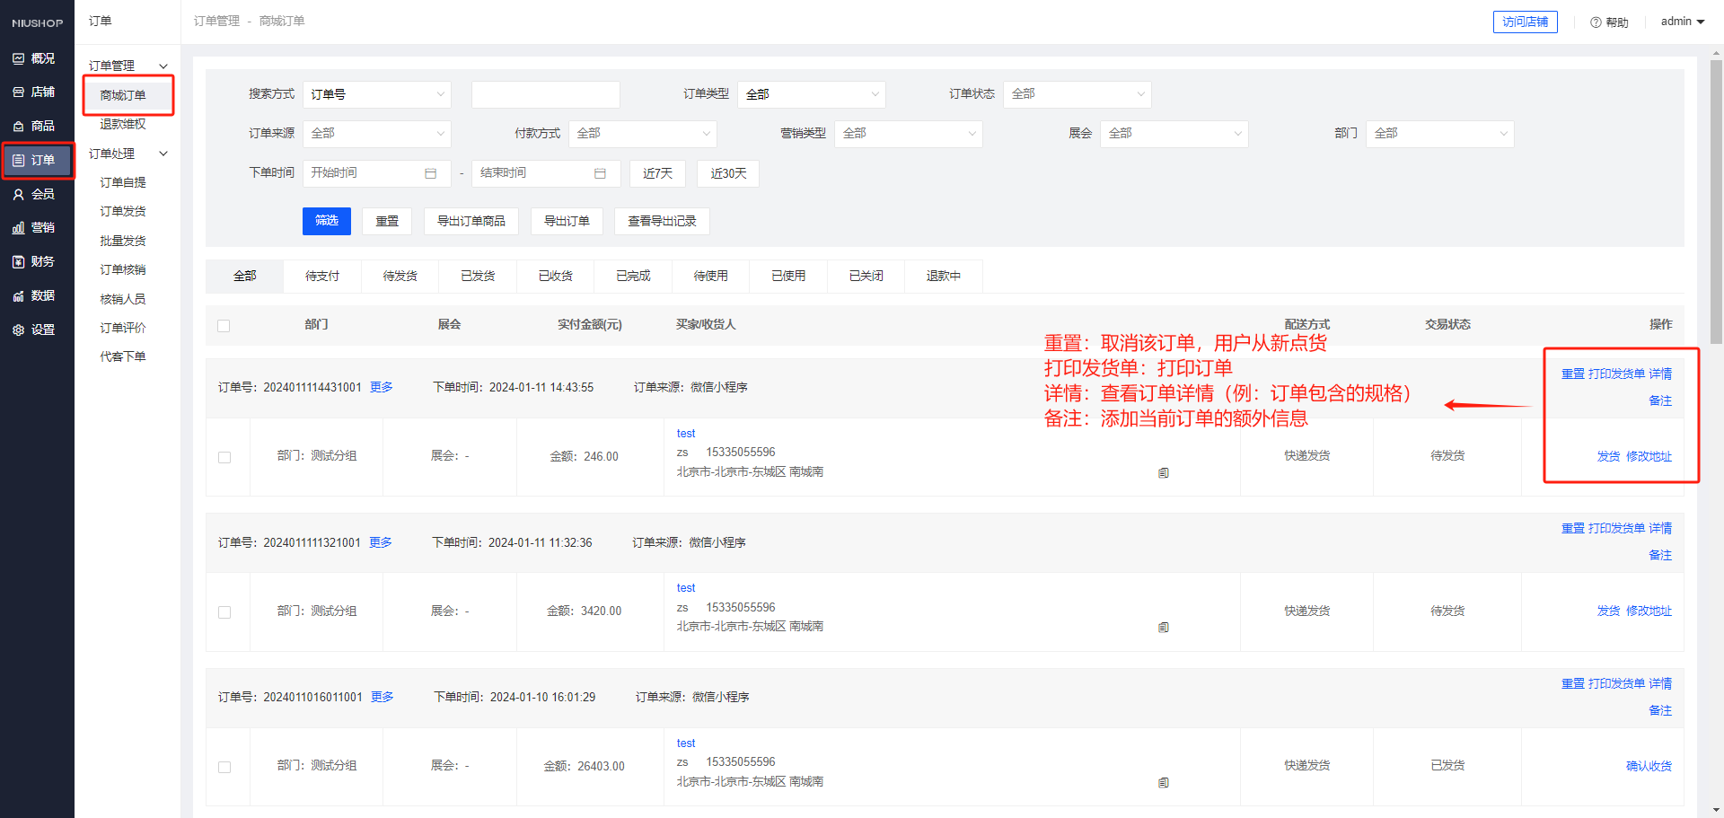The image size is (1724, 818).
Task: Open the 订单类型 order type dropdown
Action: [811, 94]
